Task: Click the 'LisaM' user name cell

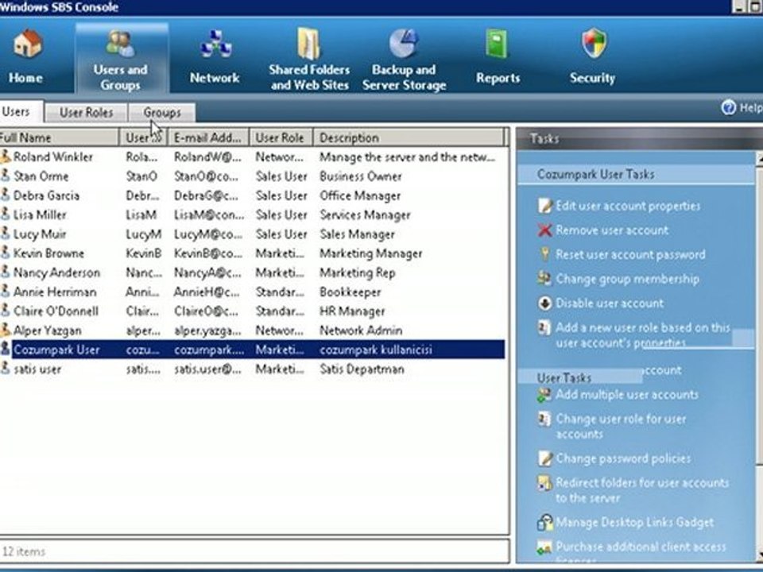Action: (x=141, y=214)
